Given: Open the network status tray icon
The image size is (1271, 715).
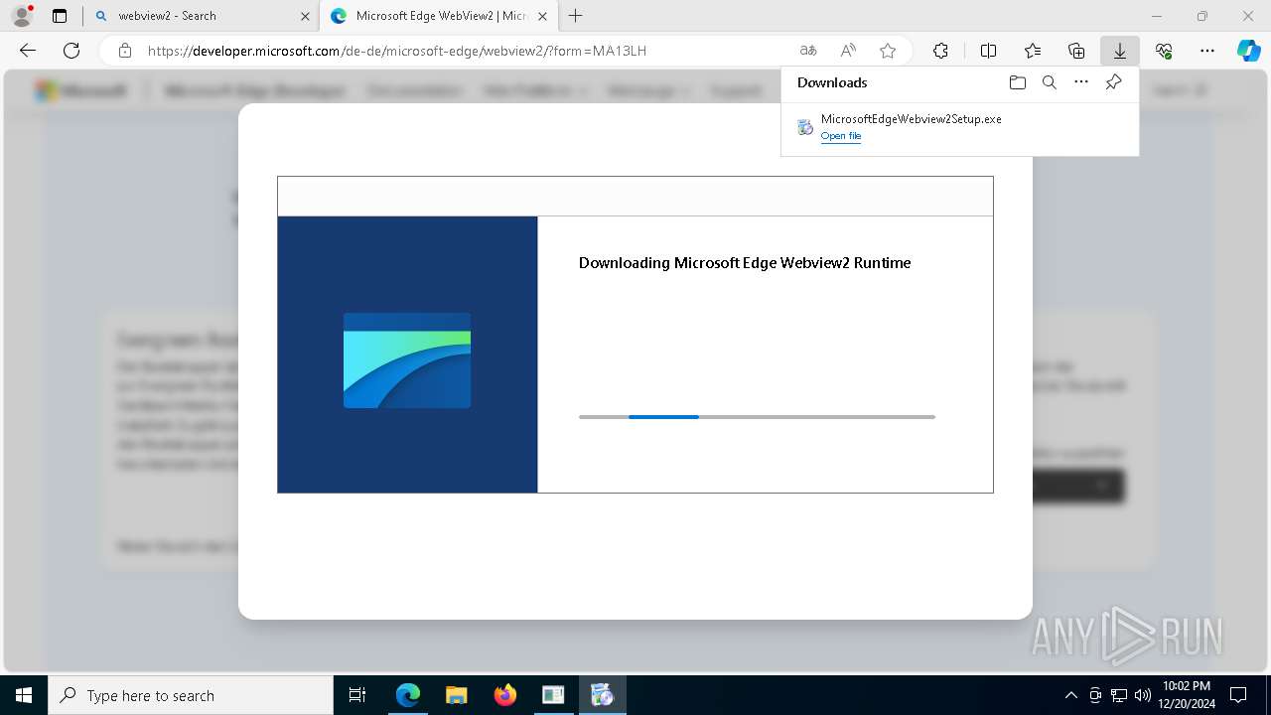Looking at the screenshot, I should pyautogui.click(x=1119, y=695).
